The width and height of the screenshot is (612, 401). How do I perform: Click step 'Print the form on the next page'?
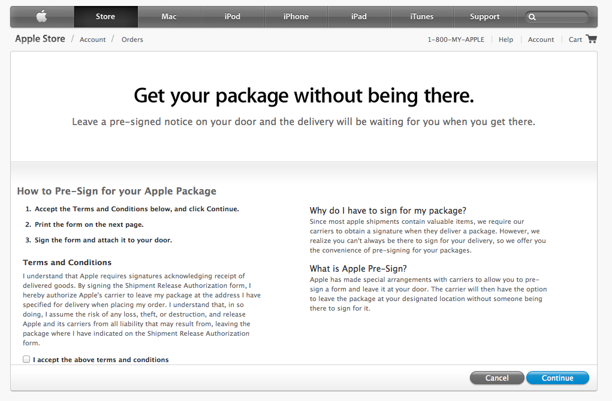pyautogui.click(x=89, y=224)
